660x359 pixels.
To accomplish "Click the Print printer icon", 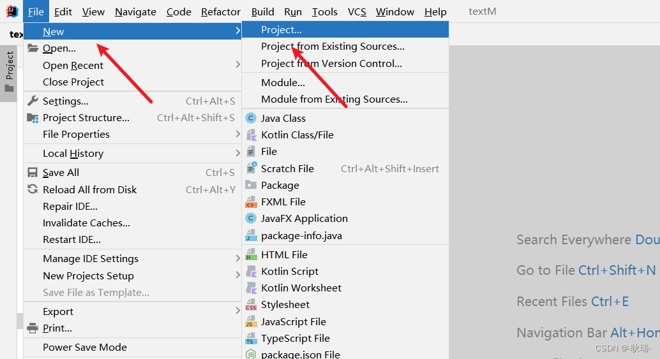I will 33,328.
